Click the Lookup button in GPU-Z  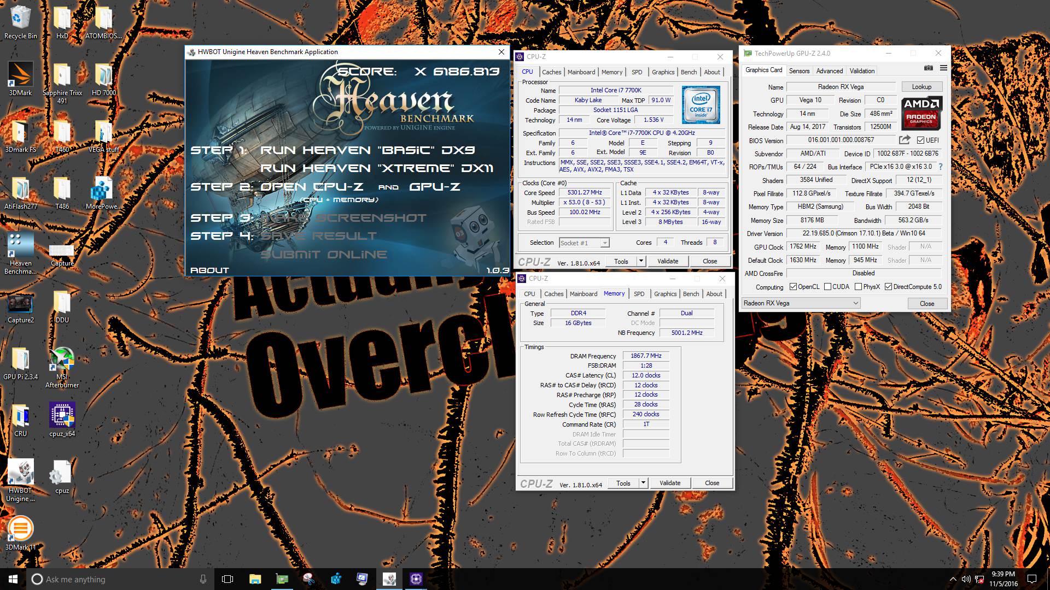(921, 87)
